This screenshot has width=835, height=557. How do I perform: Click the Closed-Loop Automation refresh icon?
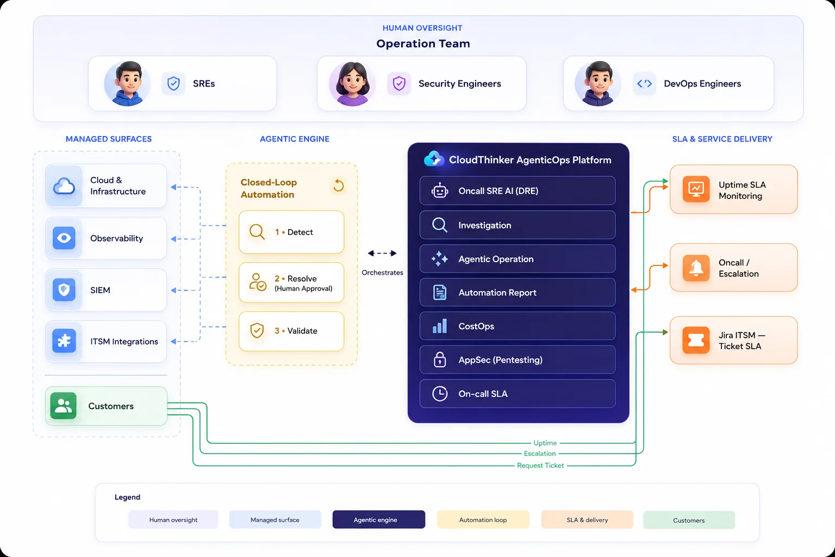[x=338, y=186]
